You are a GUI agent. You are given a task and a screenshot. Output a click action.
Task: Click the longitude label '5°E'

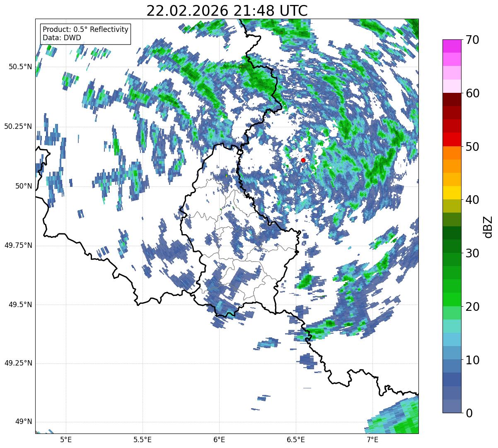pyautogui.click(x=66, y=440)
